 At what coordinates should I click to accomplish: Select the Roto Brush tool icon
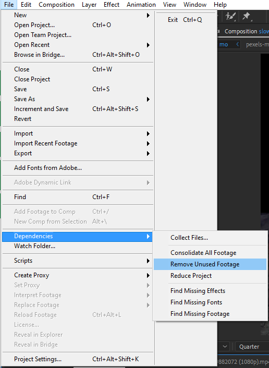[230, 17]
